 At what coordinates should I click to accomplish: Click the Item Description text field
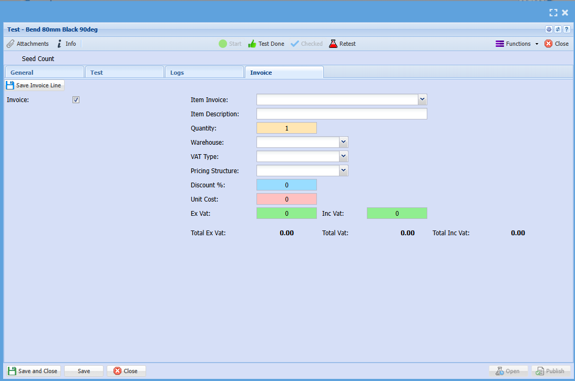[342, 114]
